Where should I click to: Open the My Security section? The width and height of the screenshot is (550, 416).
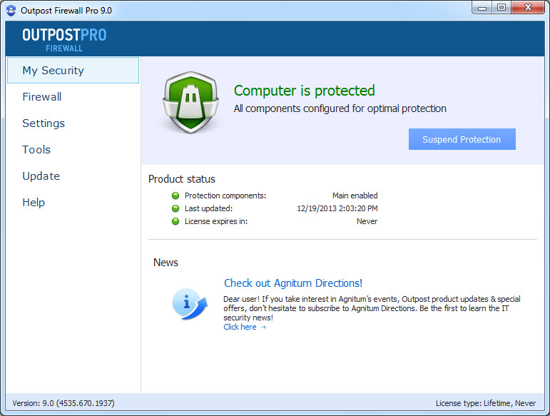(73, 71)
